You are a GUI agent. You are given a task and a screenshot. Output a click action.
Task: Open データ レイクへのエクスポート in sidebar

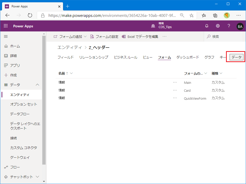click(x=25, y=126)
